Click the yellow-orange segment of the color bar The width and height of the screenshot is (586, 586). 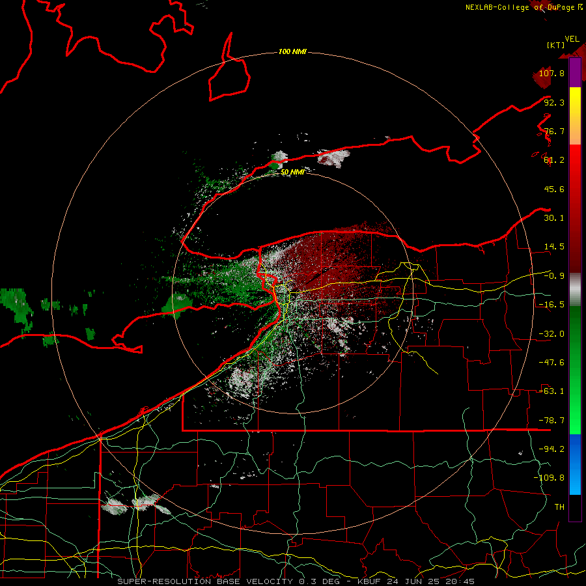point(575,116)
